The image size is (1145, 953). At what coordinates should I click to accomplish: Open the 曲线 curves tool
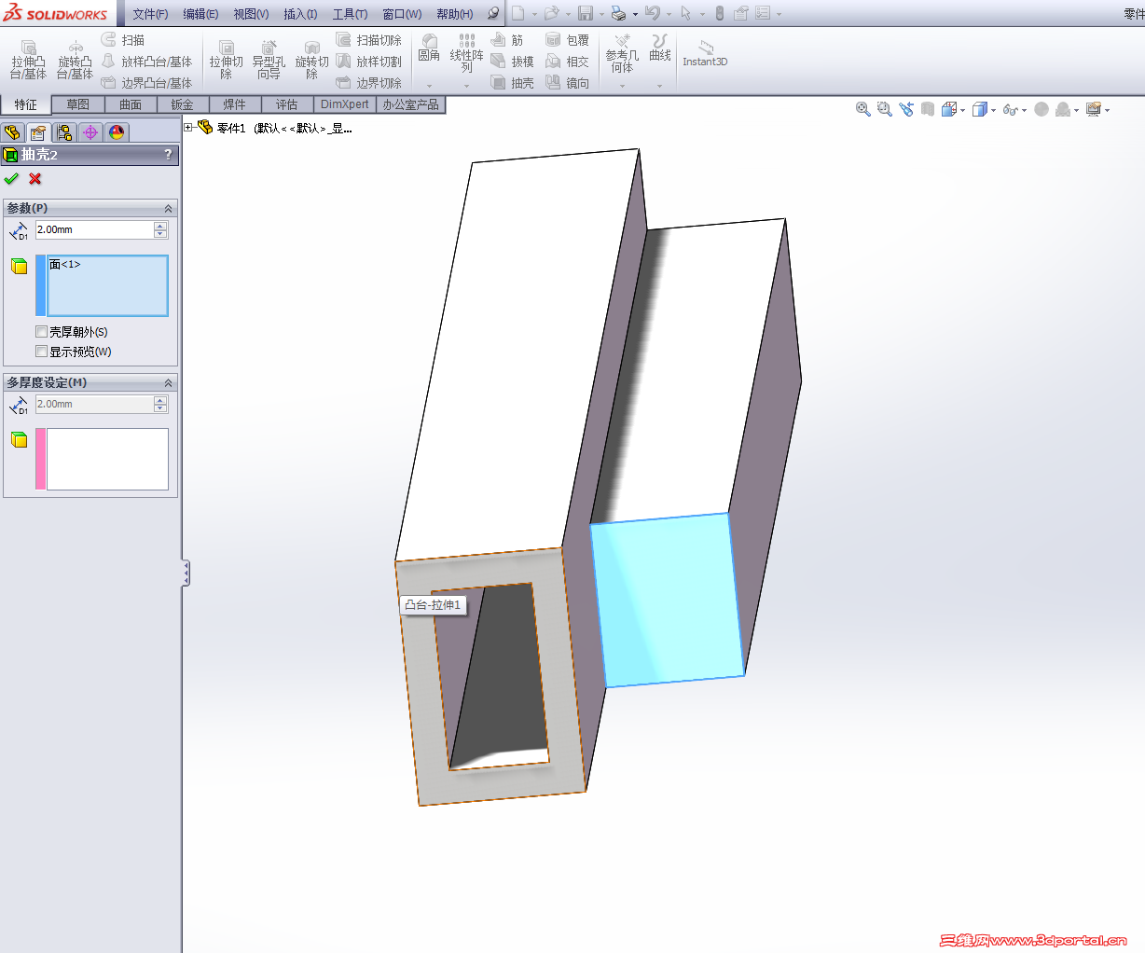tap(660, 48)
